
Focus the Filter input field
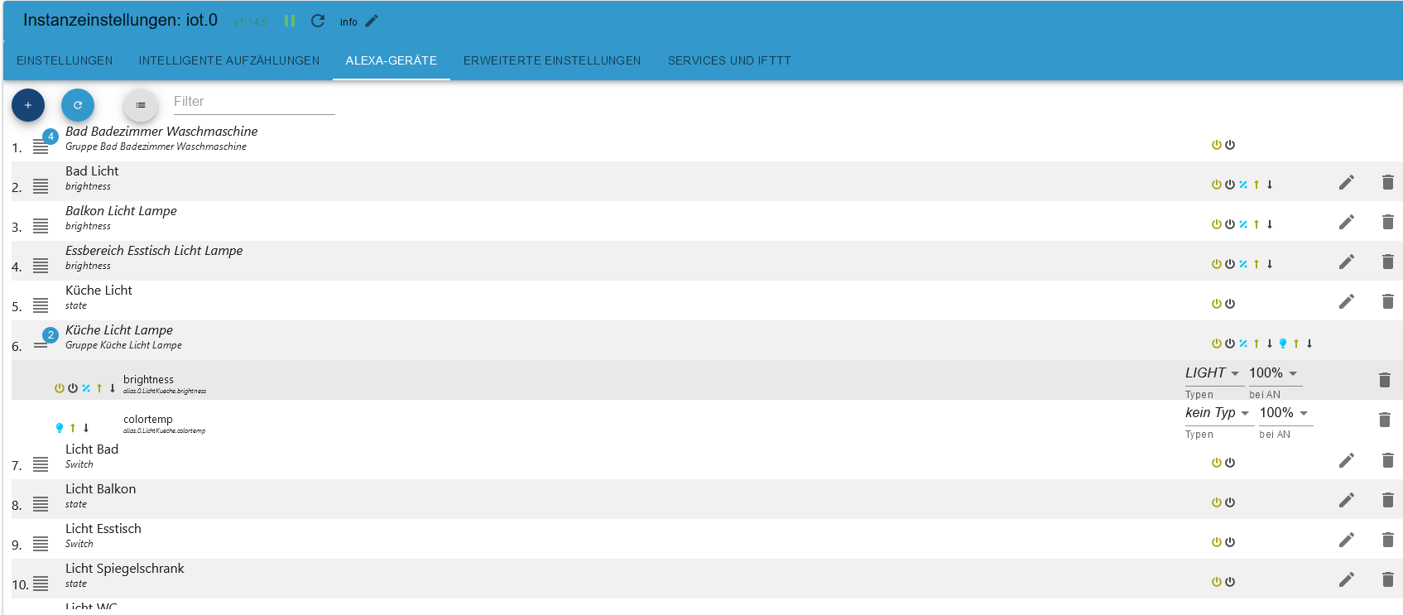[x=253, y=102]
